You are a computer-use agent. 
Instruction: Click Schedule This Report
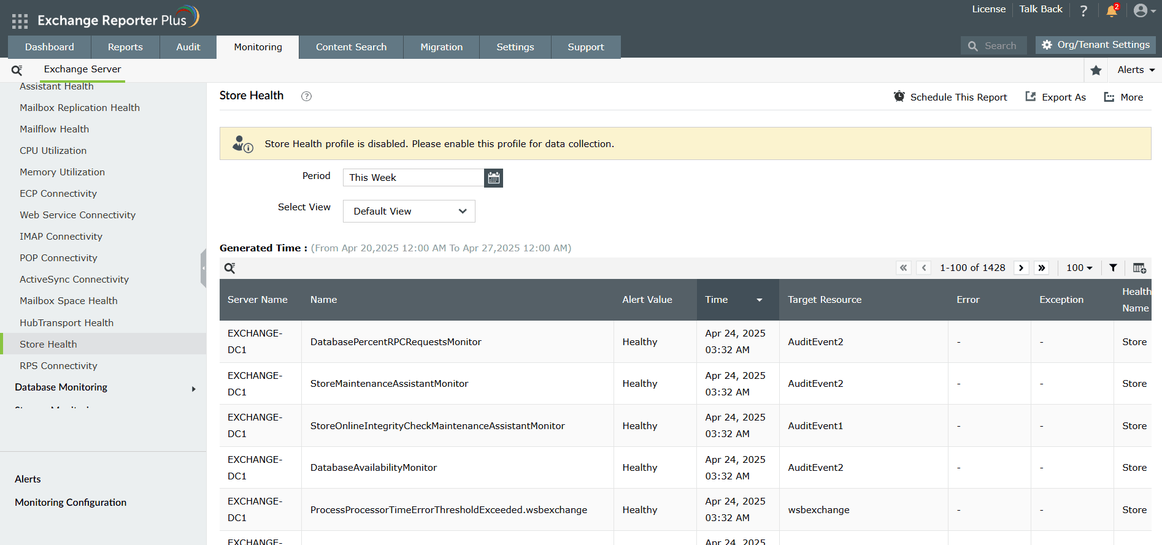(950, 97)
